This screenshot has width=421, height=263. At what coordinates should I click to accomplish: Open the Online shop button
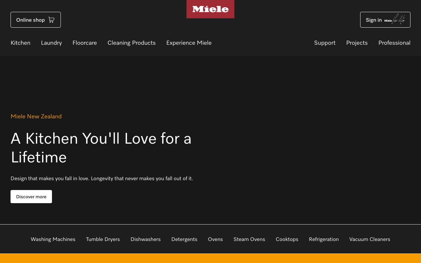pyautogui.click(x=36, y=20)
